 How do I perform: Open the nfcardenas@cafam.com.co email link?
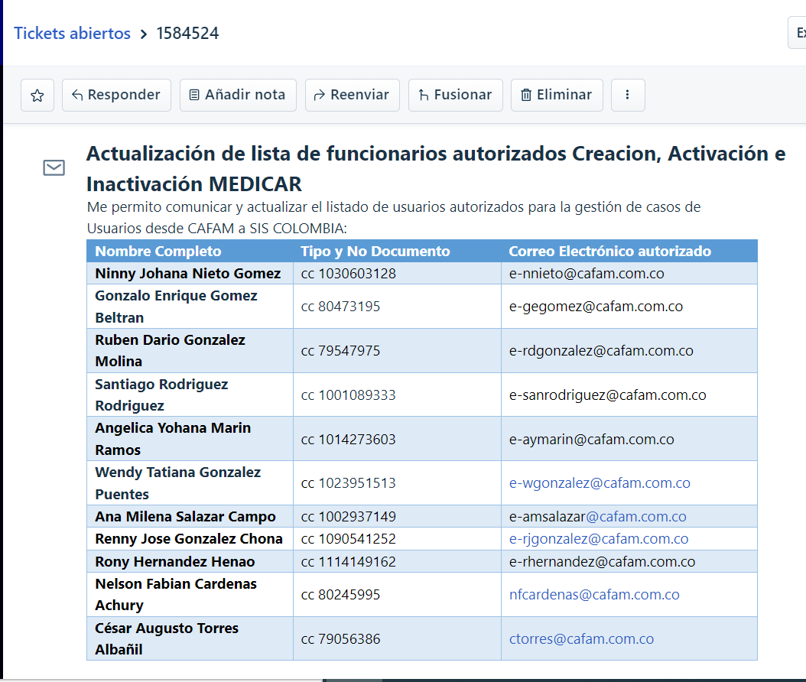click(594, 595)
